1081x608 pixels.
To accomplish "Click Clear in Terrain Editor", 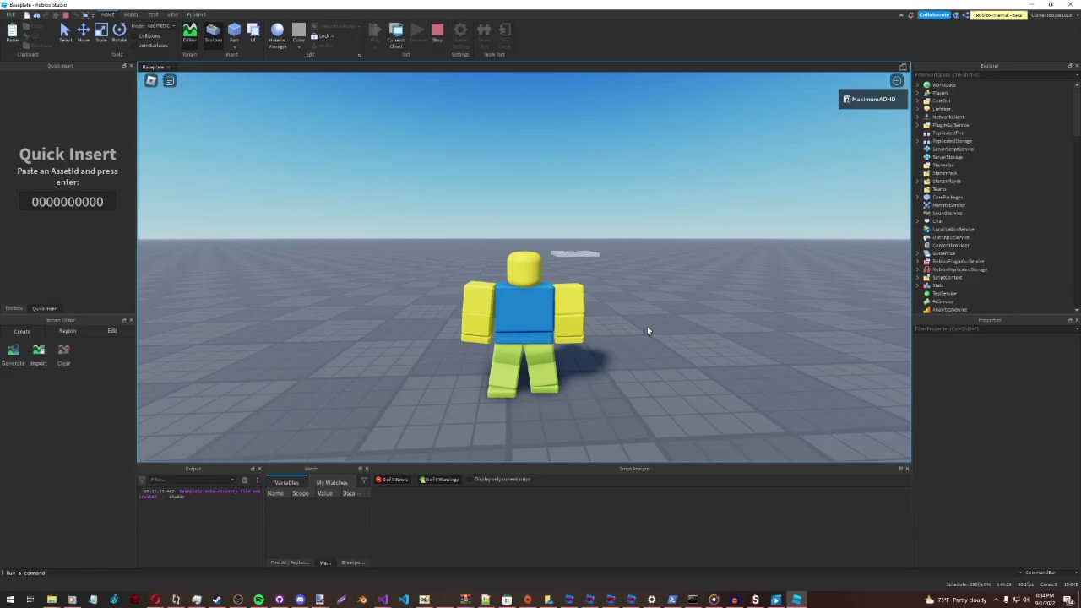I will coord(63,355).
